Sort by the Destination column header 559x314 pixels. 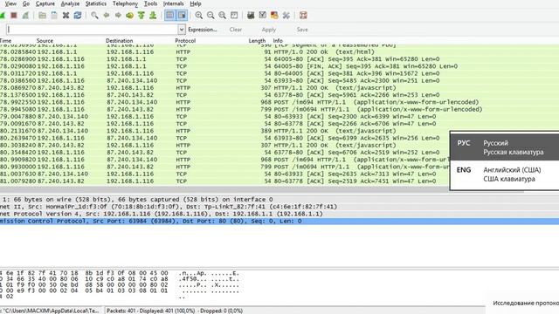119,41
